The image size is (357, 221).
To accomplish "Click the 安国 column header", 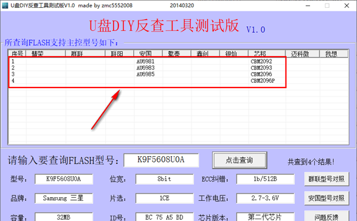I will 148,54.
